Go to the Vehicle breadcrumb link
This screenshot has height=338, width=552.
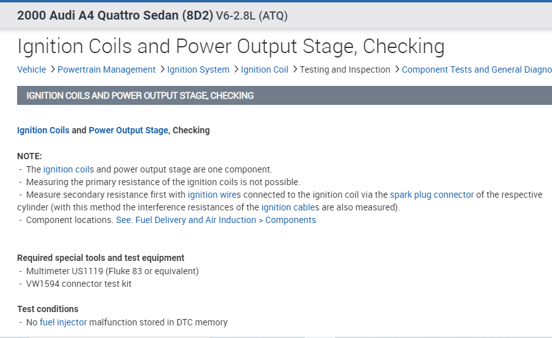click(32, 69)
